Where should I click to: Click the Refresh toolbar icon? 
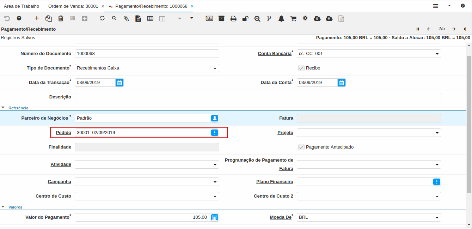102,18
